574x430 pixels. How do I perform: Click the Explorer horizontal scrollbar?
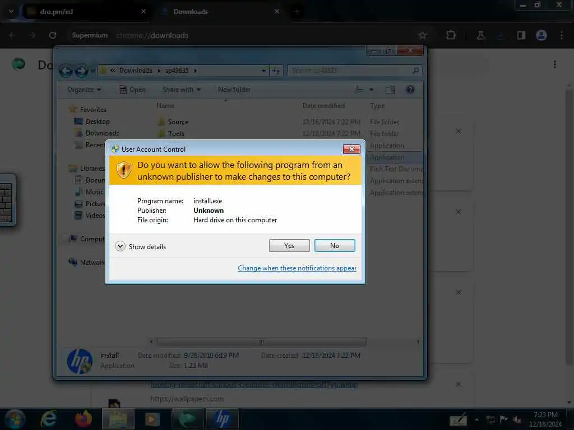[x=261, y=342]
